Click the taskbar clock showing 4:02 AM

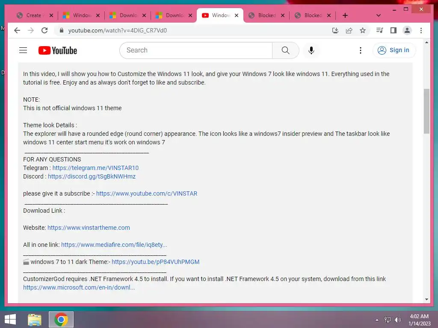tap(419, 319)
